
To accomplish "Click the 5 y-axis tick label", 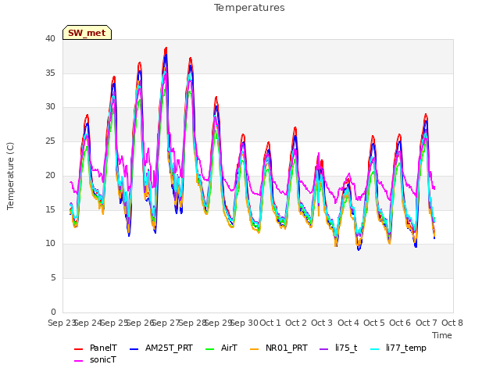I will (53, 278).
